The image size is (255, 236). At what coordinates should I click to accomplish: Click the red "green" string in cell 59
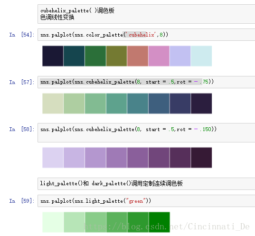(136, 201)
